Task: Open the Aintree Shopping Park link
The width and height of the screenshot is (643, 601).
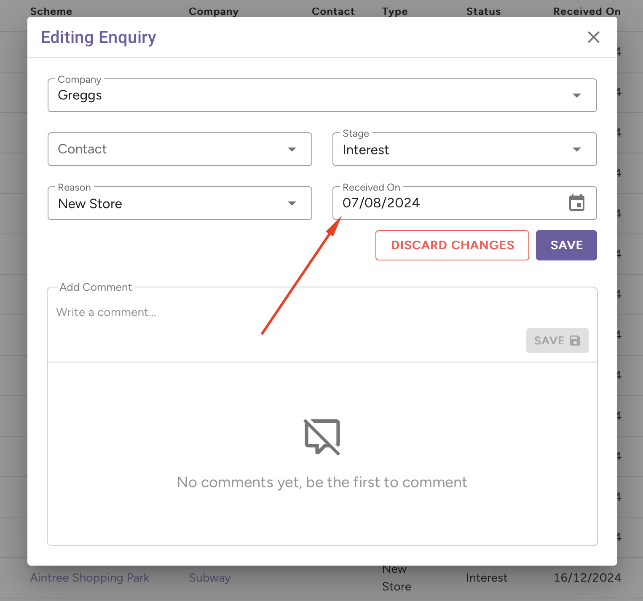Action: [x=90, y=577]
